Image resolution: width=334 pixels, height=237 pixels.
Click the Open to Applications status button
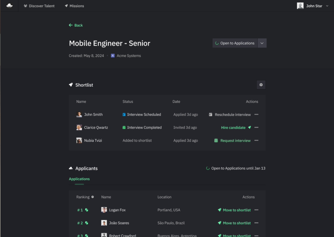click(235, 43)
